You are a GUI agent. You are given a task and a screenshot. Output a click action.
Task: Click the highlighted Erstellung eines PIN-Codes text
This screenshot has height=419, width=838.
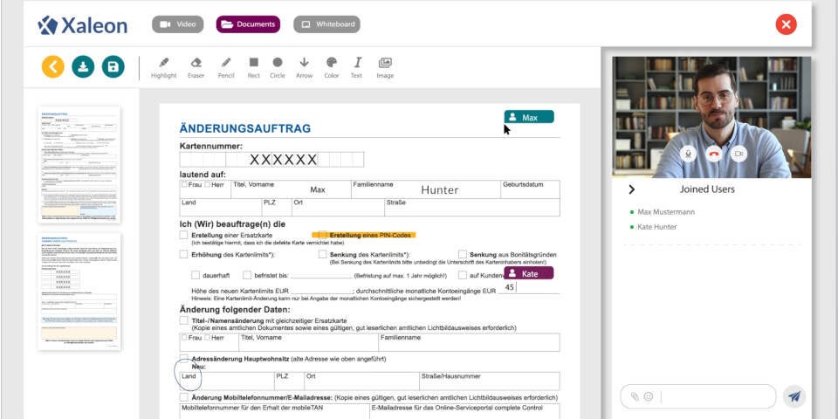point(372,235)
